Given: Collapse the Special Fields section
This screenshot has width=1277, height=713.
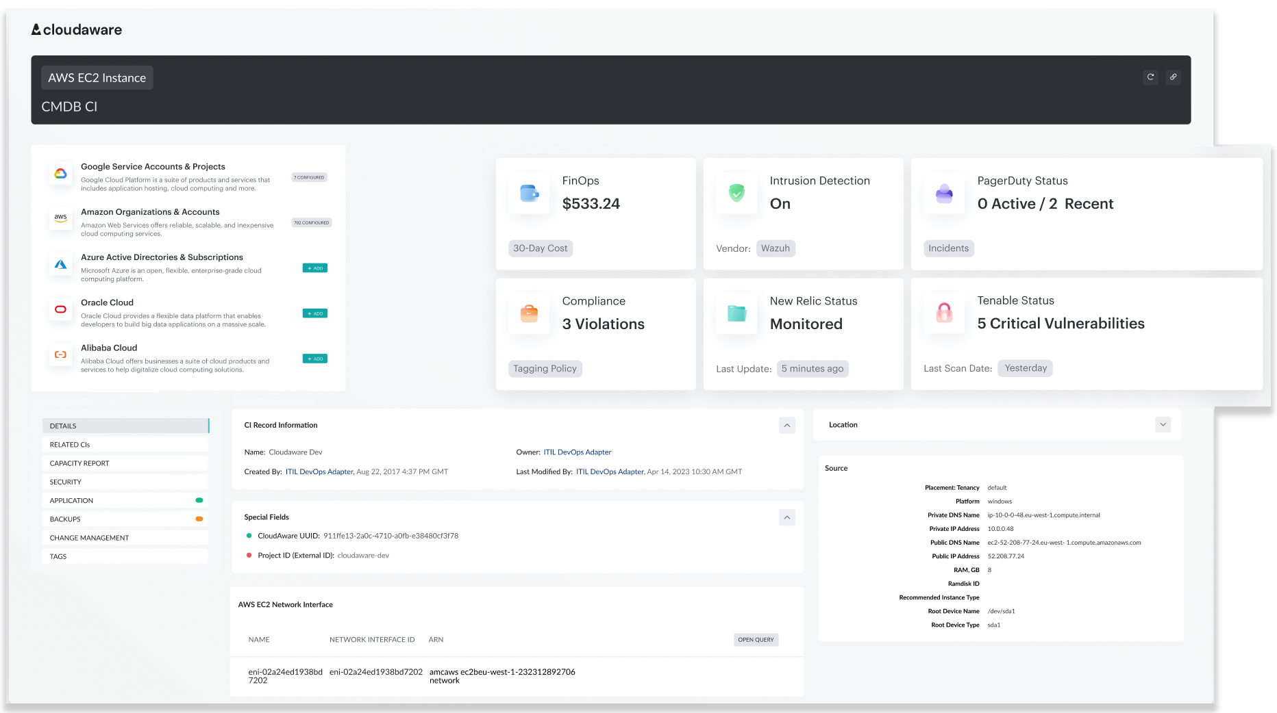Looking at the screenshot, I should tap(787, 517).
